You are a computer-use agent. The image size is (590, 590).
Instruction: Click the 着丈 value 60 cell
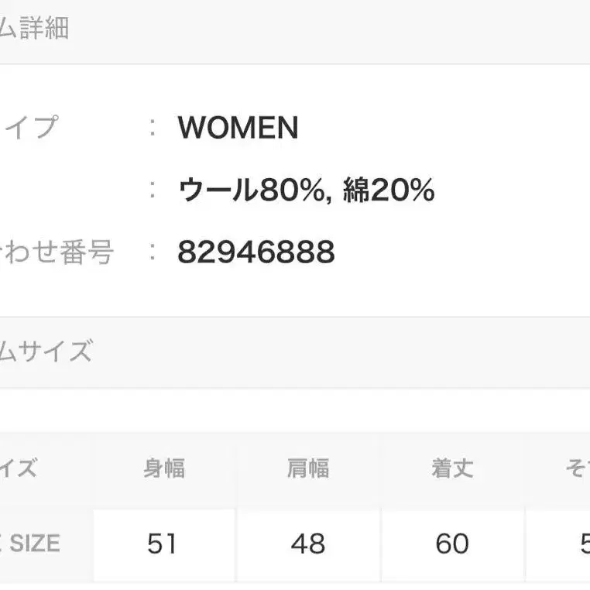tap(452, 544)
